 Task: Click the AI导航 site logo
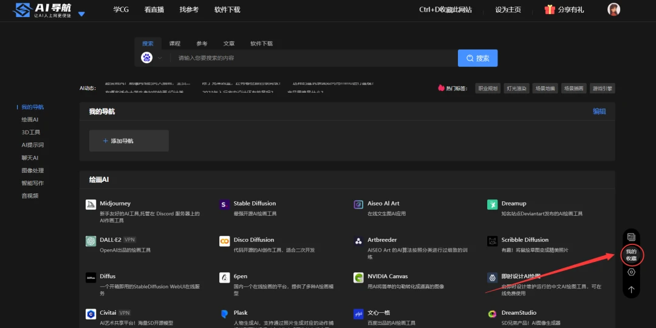[43, 10]
